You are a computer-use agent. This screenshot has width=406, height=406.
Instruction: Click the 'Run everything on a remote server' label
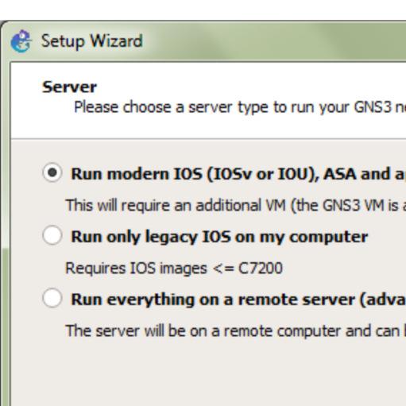(238, 300)
